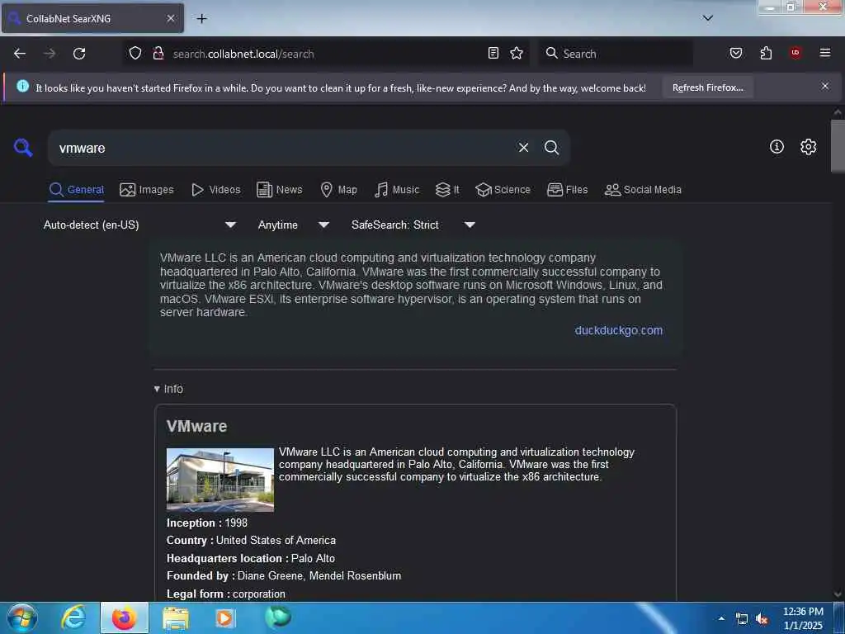Close the CollabNet SearXNG tab
Image resolution: width=845 pixels, height=634 pixels.
coord(170,18)
